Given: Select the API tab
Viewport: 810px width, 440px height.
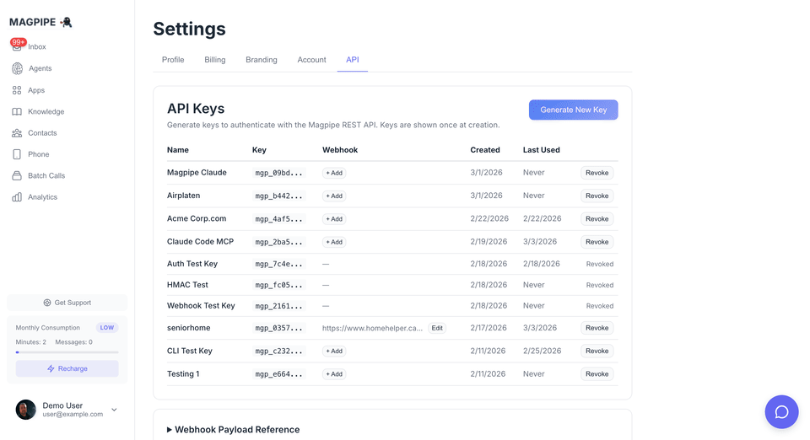Looking at the screenshot, I should [353, 60].
